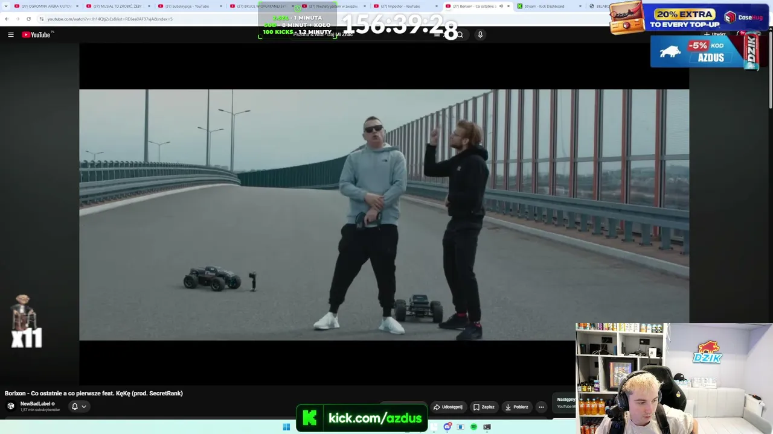Screen dimensions: 773x434
Task: Start voice search with the microphone icon
Action: (480, 35)
